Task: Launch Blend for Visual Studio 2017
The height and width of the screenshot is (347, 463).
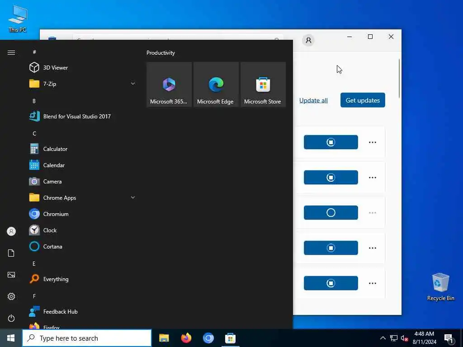Action: coord(82,116)
